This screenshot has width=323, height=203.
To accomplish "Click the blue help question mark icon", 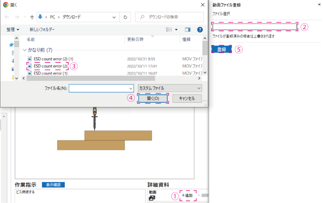I will point(200,29).
